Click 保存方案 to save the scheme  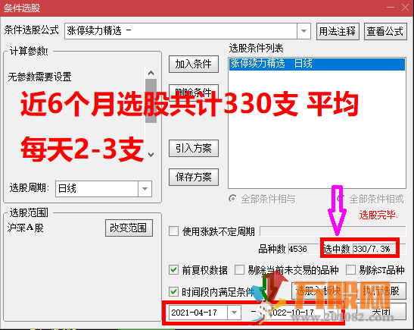click(x=194, y=177)
